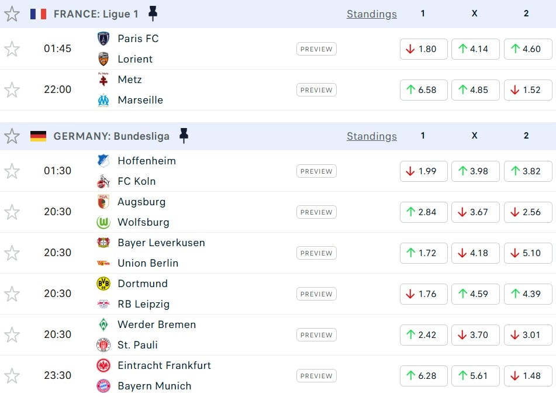This screenshot has height=397, width=556.
Task: Pick away odds 1.48 for Bayern Munich
Action: [527, 376]
